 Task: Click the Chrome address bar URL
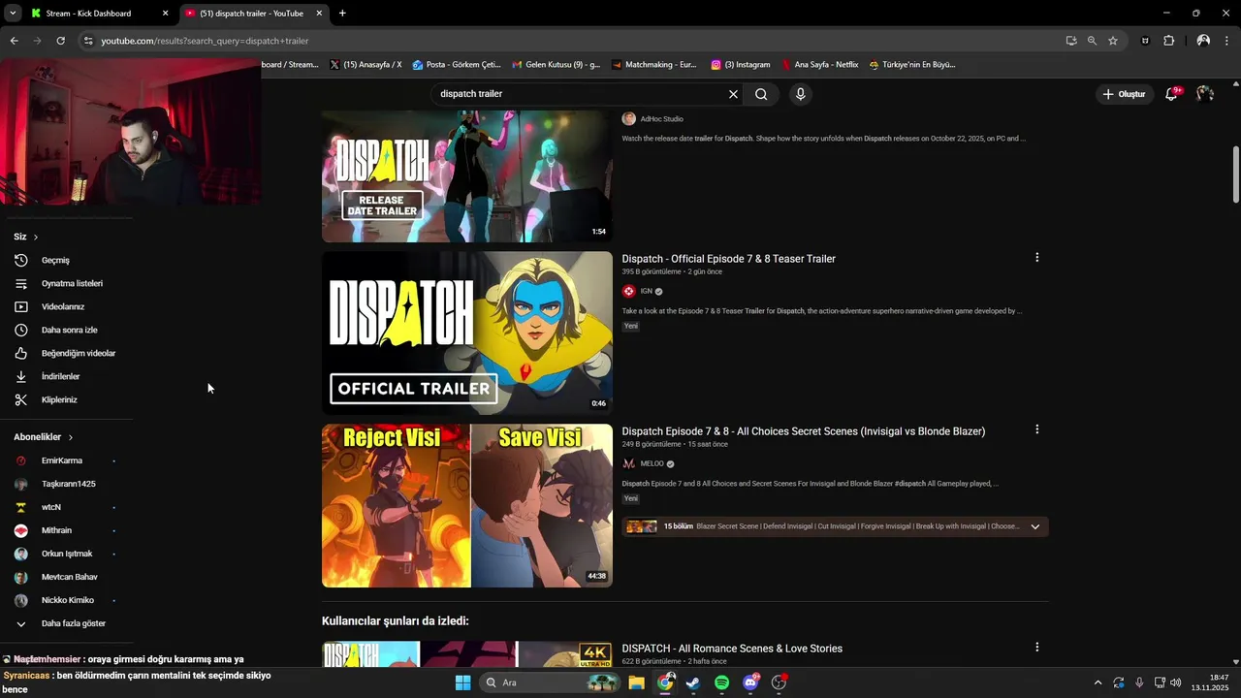(205, 41)
